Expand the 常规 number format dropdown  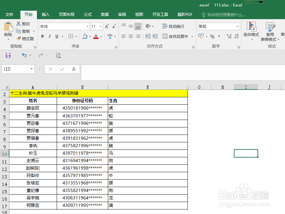tap(237, 26)
